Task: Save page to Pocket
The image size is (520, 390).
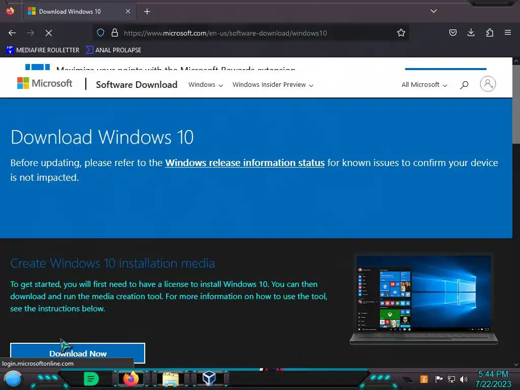Action: [x=452, y=32]
